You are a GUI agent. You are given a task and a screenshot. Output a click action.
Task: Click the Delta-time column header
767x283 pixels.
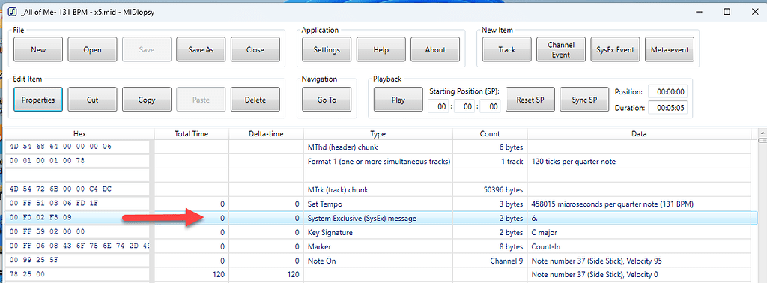(266, 133)
